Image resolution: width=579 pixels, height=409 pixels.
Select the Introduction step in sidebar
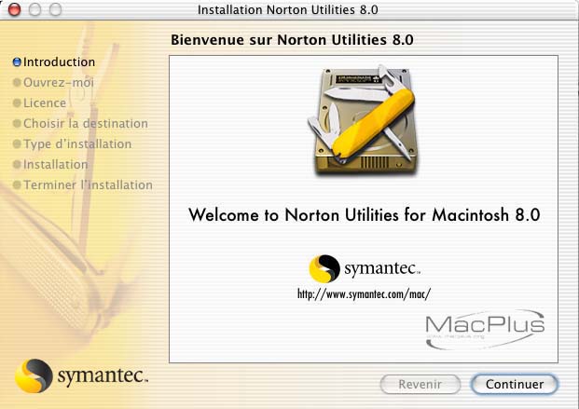pyautogui.click(x=54, y=62)
